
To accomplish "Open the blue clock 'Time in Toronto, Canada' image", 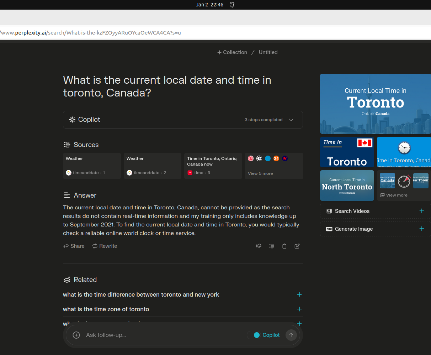I will [x=404, y=152].
